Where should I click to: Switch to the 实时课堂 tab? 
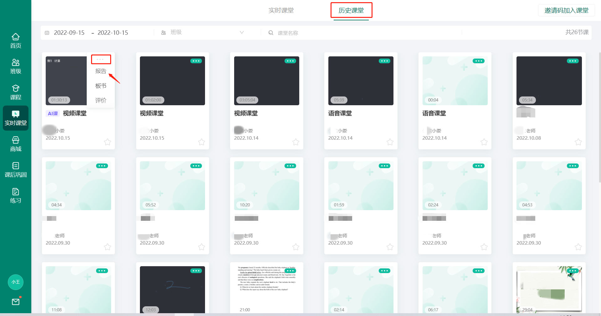(281, 10)
